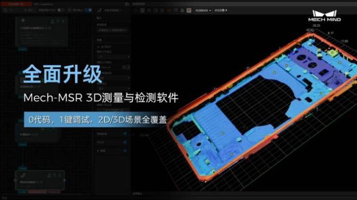Click the tool icon beside the blue switch
Viewport: 357px width, 200px height.
click(x=99, y=10)
